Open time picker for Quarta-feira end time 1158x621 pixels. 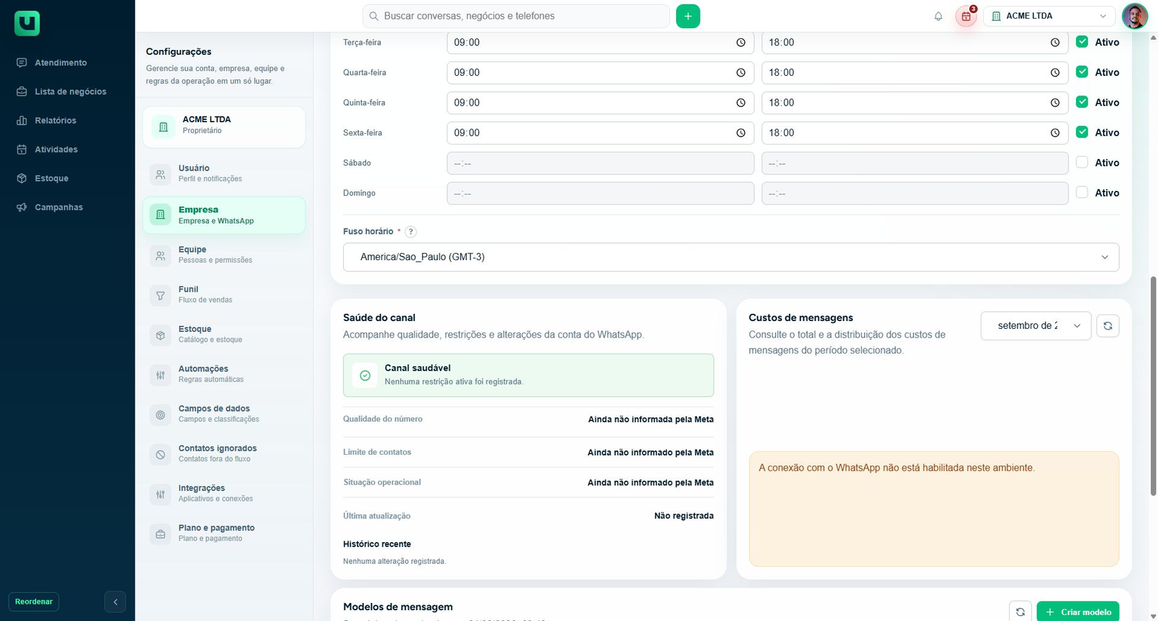[x=1055, y=73]
